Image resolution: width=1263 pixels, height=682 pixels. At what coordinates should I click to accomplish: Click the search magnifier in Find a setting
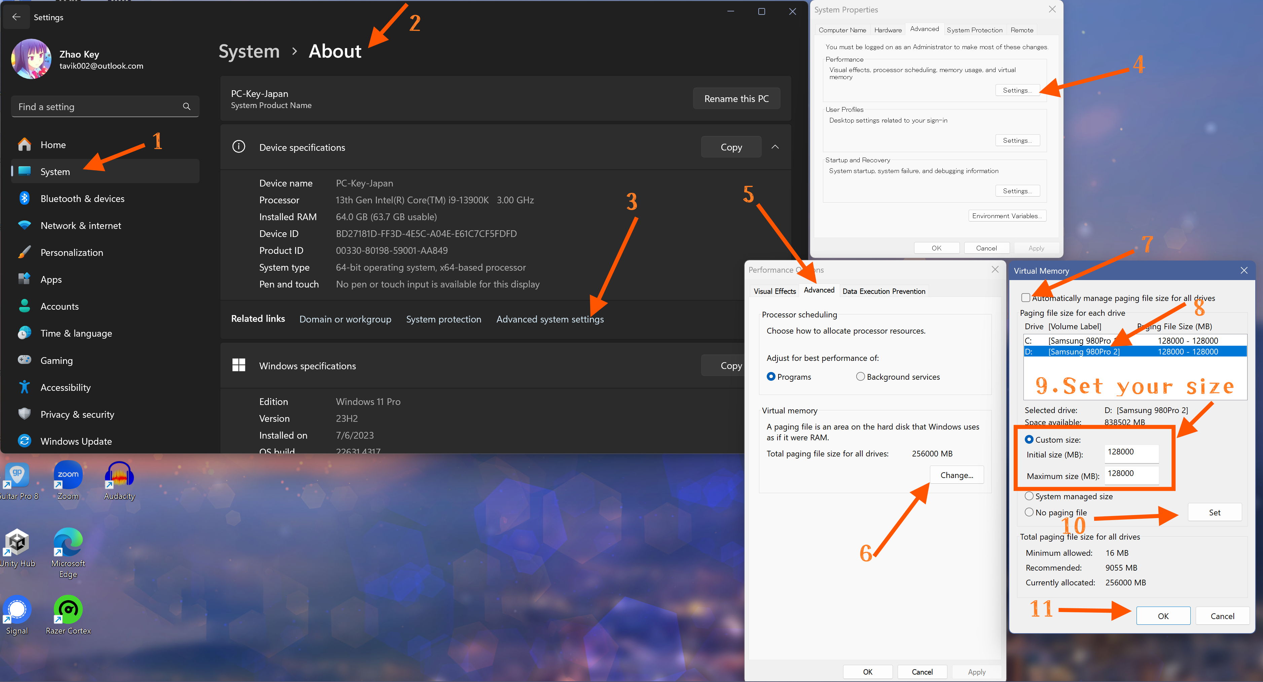coord(186,106)
